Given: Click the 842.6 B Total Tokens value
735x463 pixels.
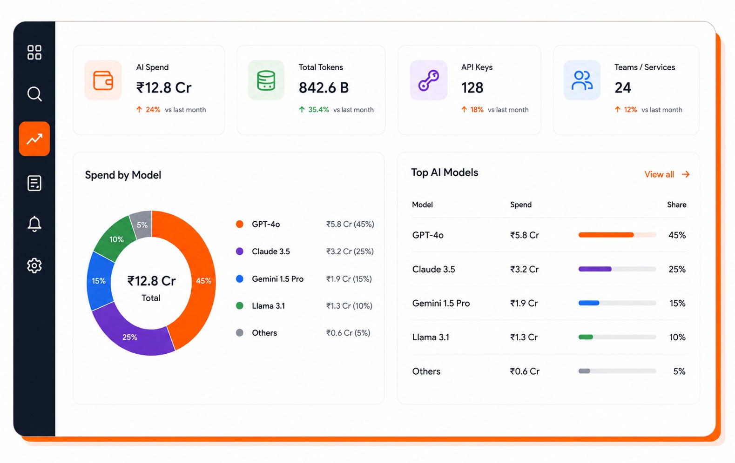Looking at the screenshot, I should pos(324,87).
